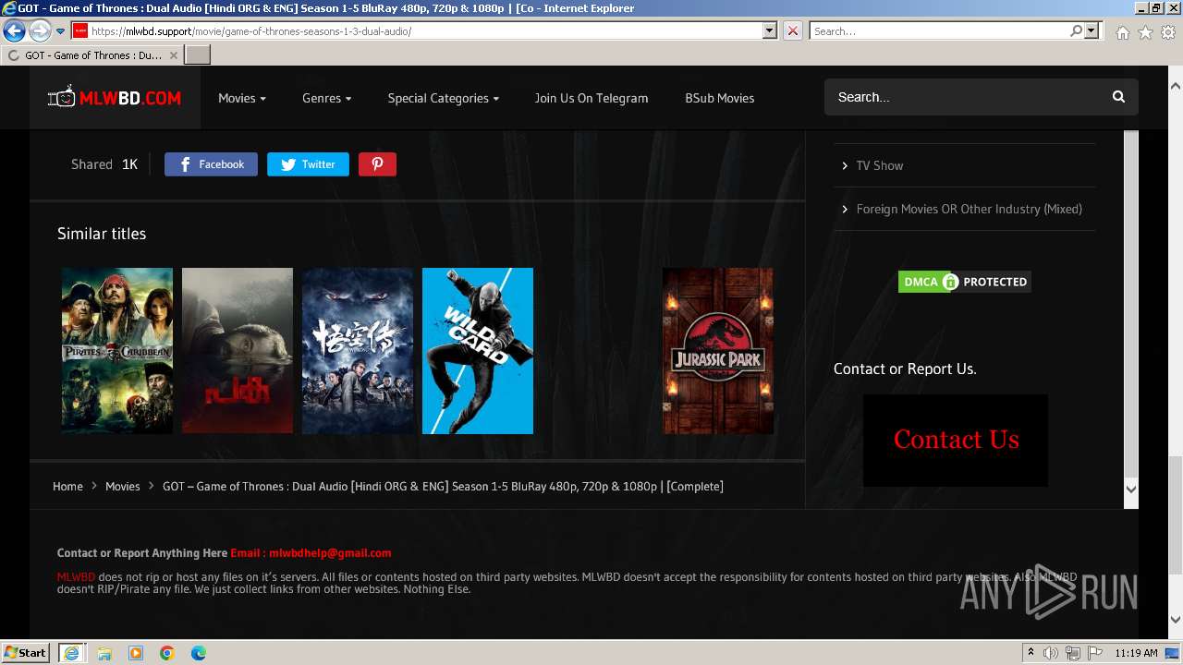Click the Contact Us banner
Screen dimensions: 1183x665
click(x=956, y=441)
